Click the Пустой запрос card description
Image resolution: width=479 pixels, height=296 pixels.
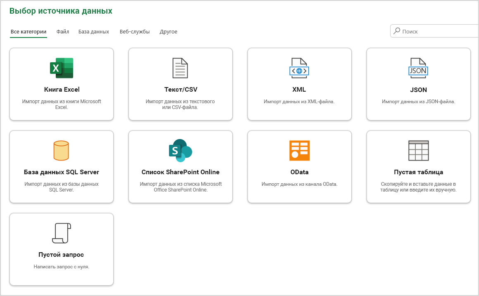[62, 267]
